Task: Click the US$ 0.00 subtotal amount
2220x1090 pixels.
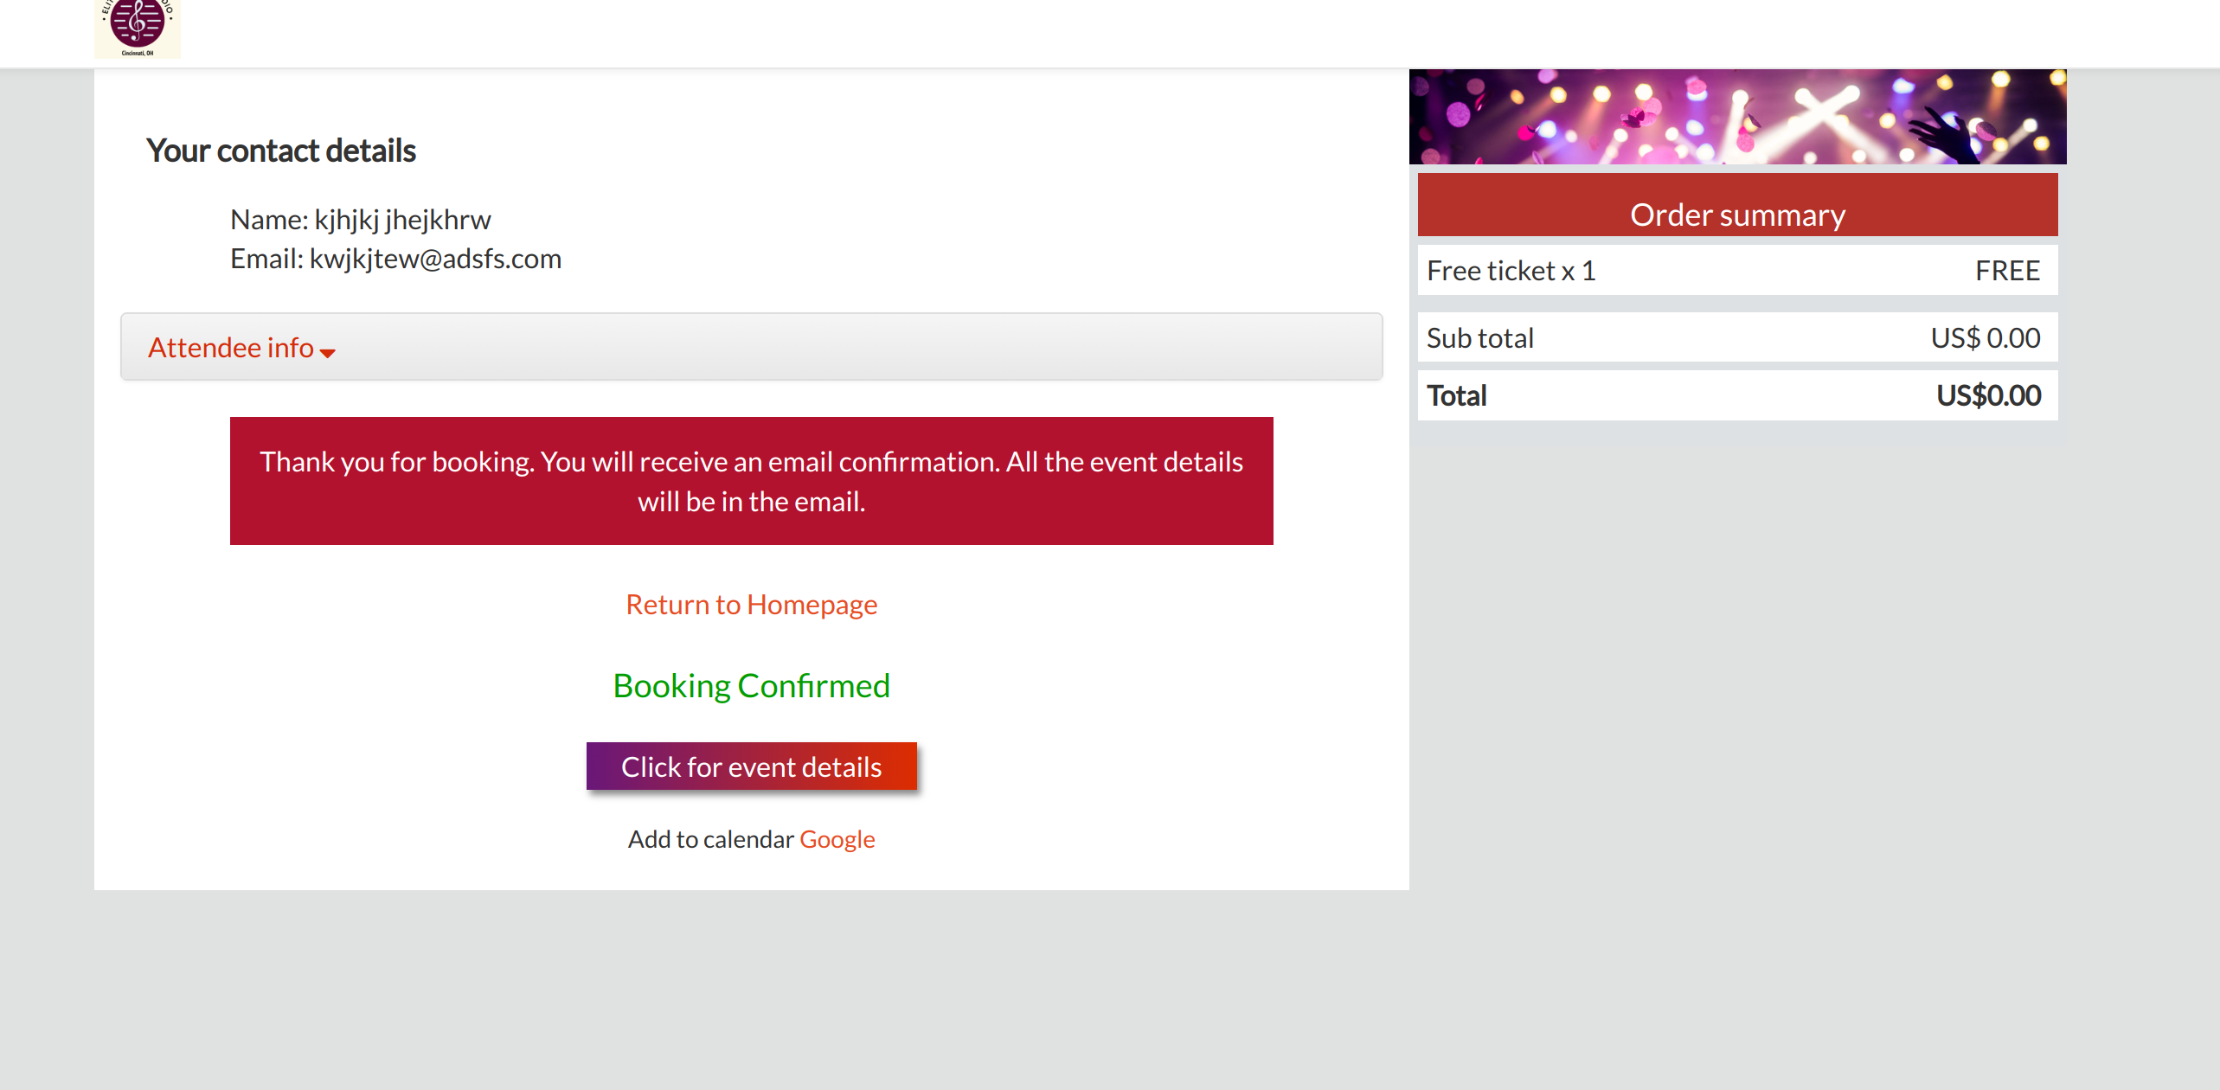Action: 1986,337
